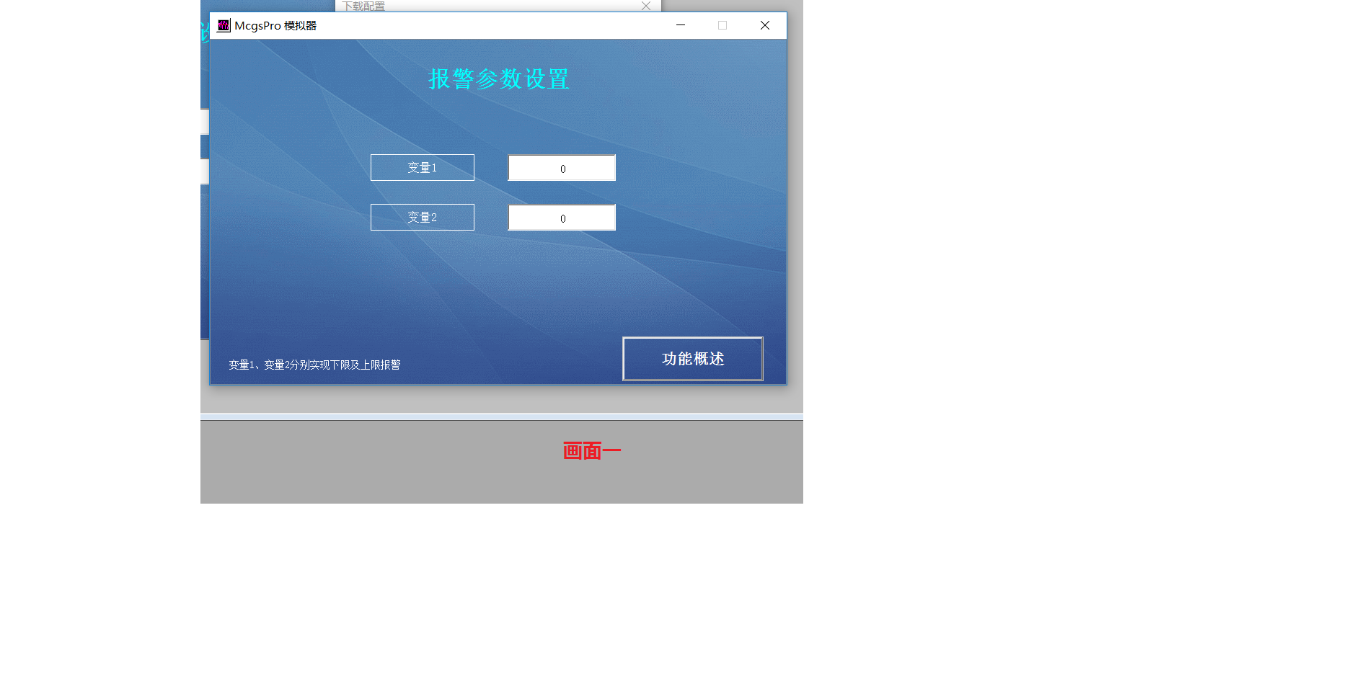Viewport: 1370px width, 678px height.
Task: Click the 变量2 value input field
Action: click(562, 218)
